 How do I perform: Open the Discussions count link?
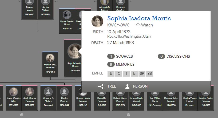[x=174, y=56]
